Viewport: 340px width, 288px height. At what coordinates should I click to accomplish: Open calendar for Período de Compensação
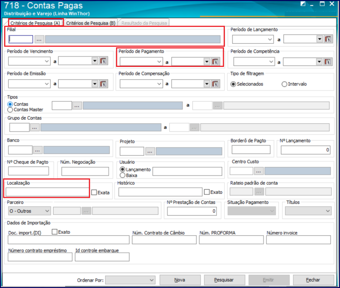[215, 84]
